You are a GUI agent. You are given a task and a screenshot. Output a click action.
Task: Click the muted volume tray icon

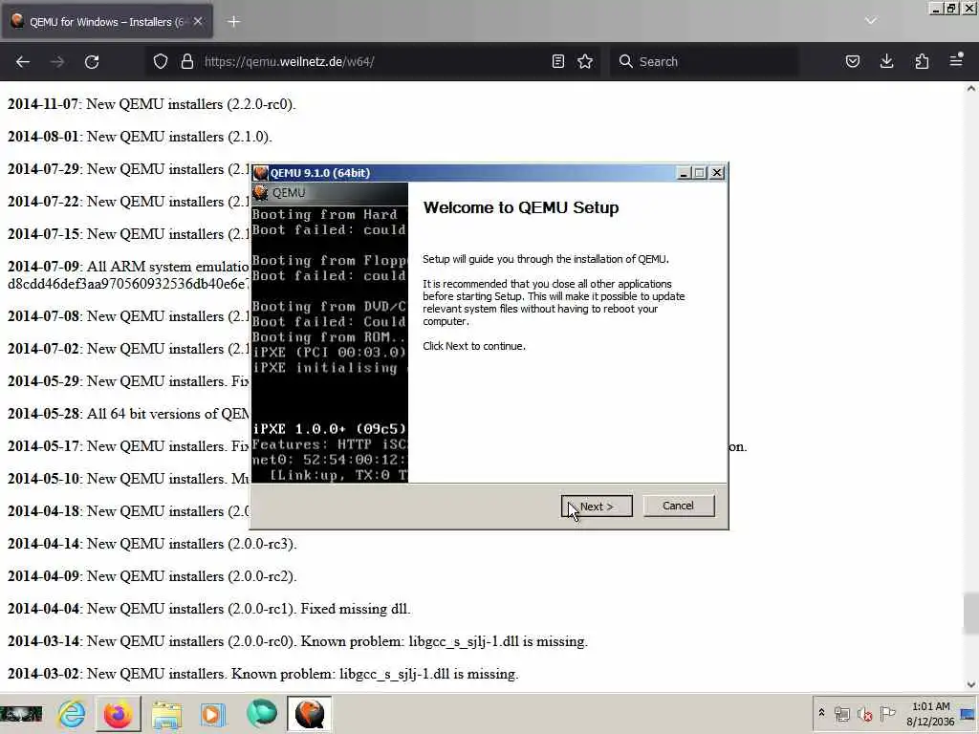(x=864, y=714)
